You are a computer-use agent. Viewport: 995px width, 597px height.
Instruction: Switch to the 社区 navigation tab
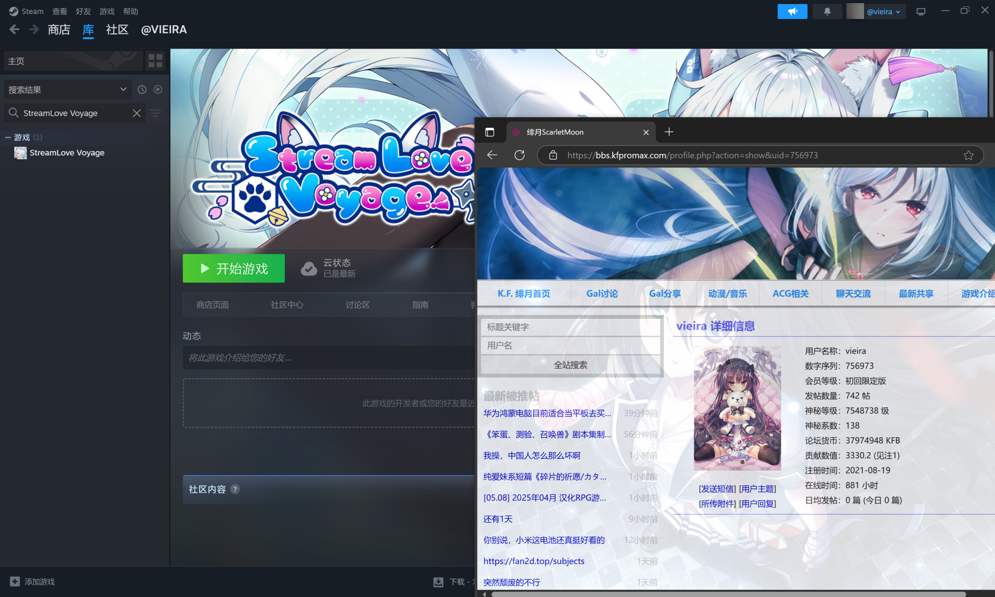coord(117,30)
